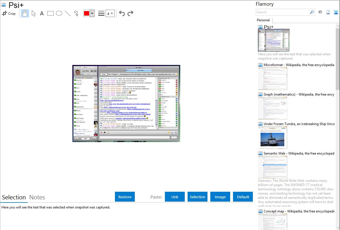340x230 pixels.
Task: Redo the last undone edit
Action: pyautogui.click(x=130, y=13)
